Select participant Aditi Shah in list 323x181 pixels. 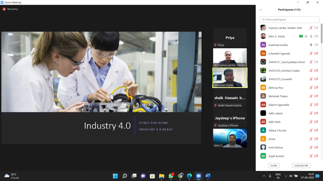coord(290,122)
